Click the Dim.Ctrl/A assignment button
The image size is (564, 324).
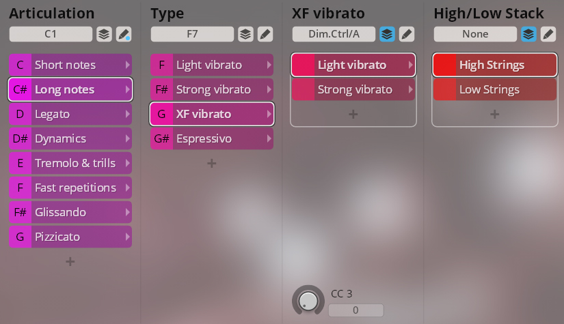[x=333, y=34]
